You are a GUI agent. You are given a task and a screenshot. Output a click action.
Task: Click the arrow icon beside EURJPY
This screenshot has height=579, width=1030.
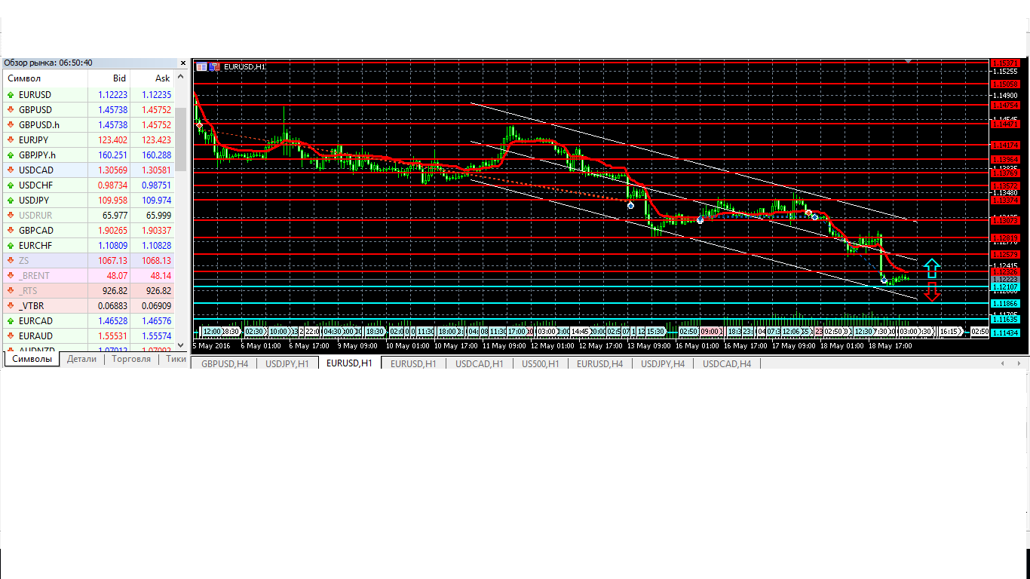click(11, 140)
